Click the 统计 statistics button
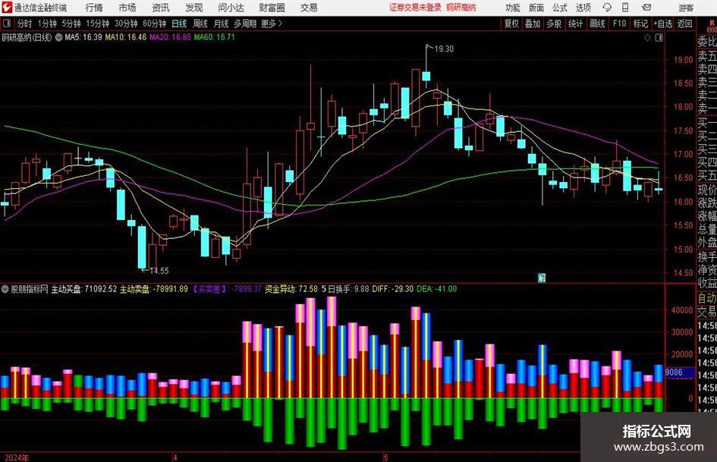Screen dimensions: 717x462 click(575, 24)
